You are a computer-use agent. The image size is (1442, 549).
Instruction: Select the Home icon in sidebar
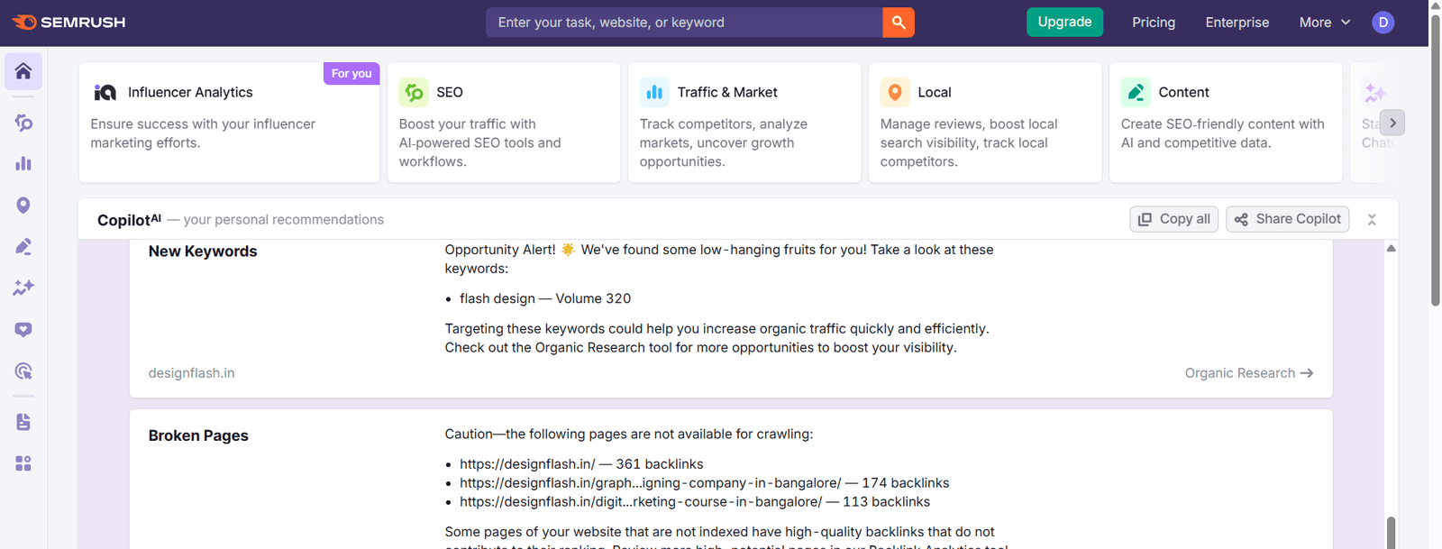(23, 71)
